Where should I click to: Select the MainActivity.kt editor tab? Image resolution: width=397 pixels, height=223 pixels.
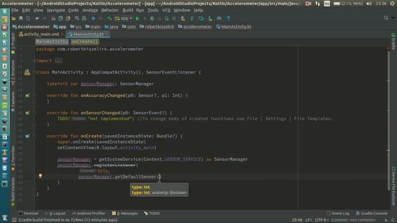pyautogui.click(x=88, y=34)
